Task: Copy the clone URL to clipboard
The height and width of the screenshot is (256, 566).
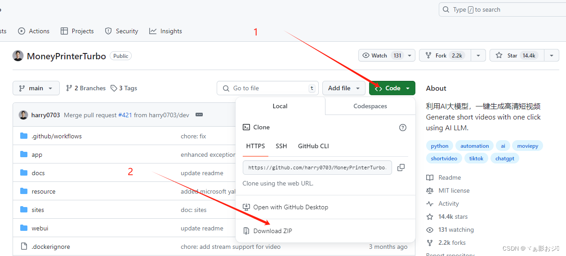Action: (x=401, y=168)
